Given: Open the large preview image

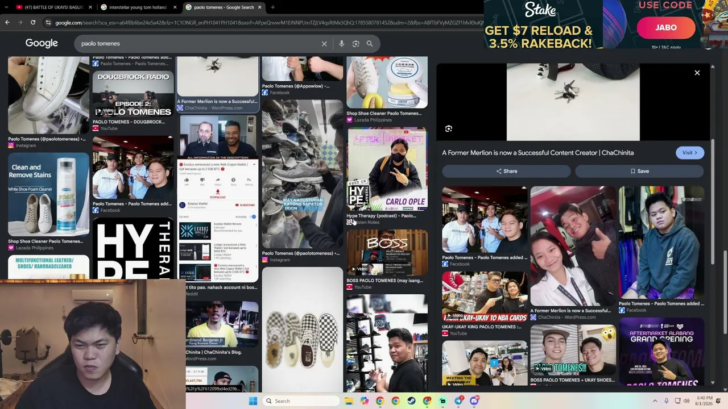Looking at the screenshot, I should 573,102.
